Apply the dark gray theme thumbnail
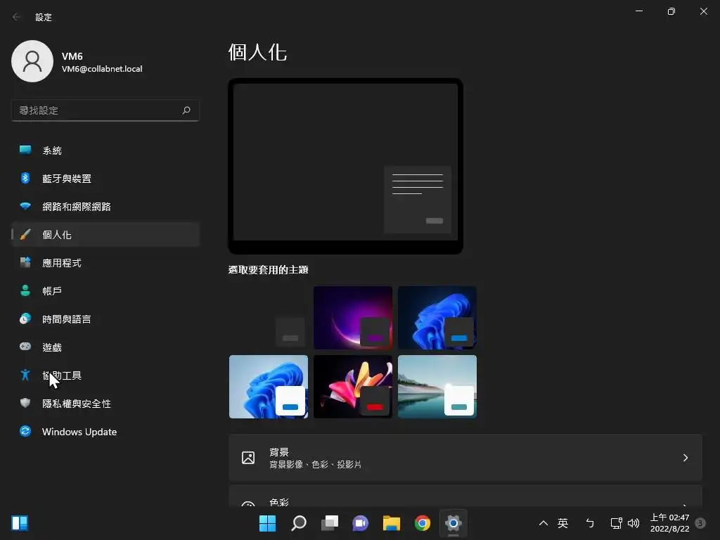This screenshot has height=540, width=720. pos(269,317)
